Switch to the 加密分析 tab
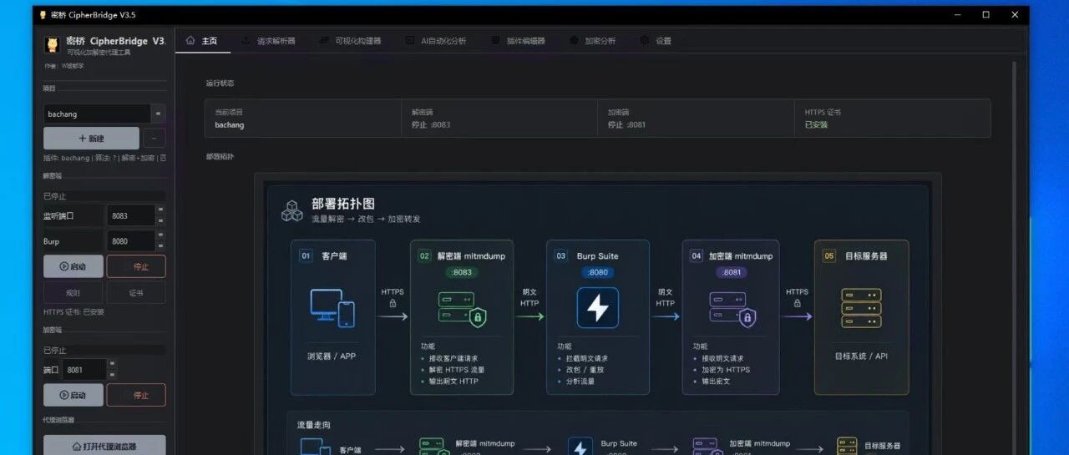Viewport: 1069px width, 455px height. click(x=593, y=41)
